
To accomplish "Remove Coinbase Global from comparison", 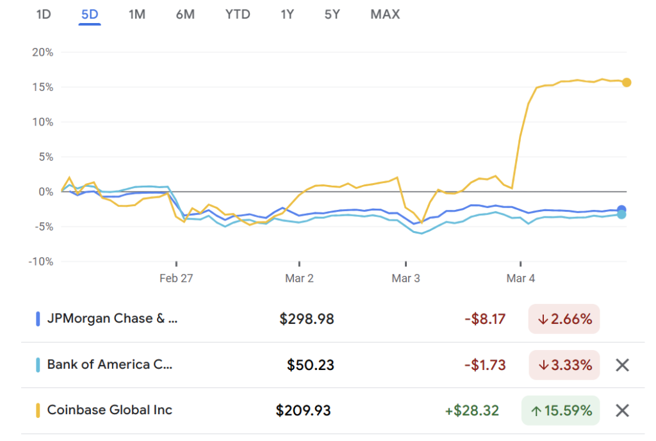I will [622, 410].
